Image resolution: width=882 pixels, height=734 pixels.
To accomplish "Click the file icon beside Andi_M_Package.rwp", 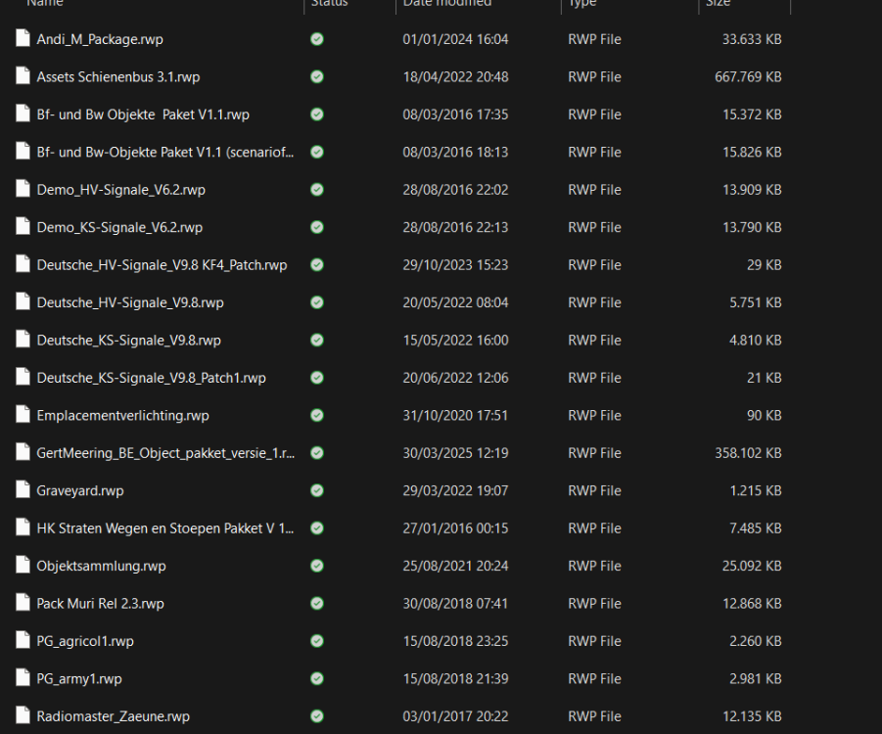I will pos(23,39).
